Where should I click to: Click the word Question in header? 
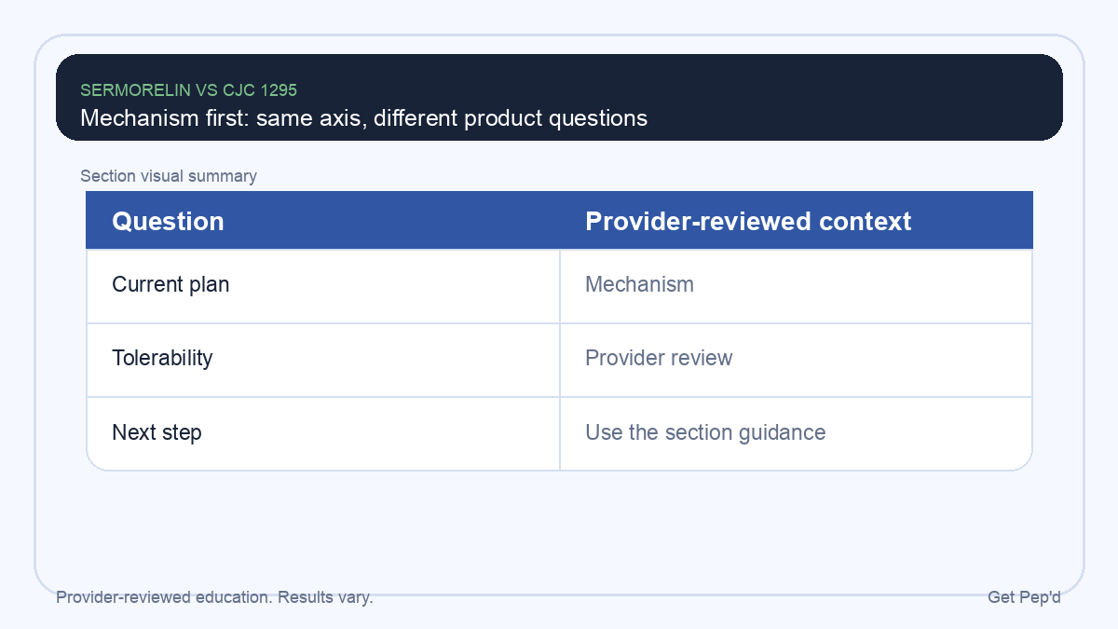click(168, 221)
